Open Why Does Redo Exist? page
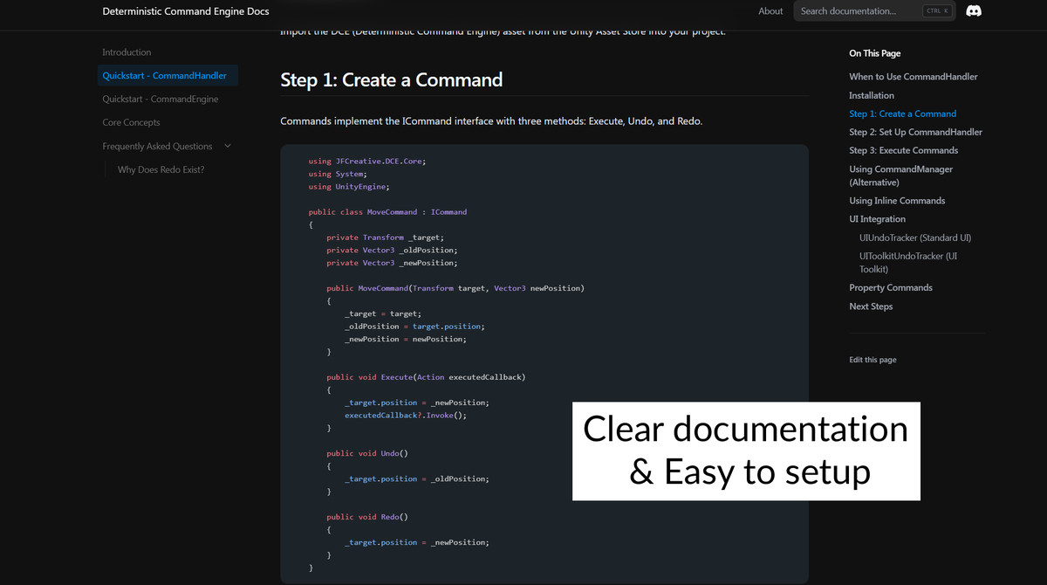This screenshot has height=585, width=1047. click(161, 169)
